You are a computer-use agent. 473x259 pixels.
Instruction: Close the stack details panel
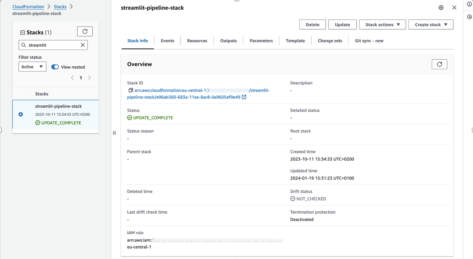pyautogui.click(x=454, y=8)
